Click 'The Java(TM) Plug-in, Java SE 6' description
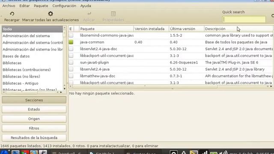 (x=232, y=62)
